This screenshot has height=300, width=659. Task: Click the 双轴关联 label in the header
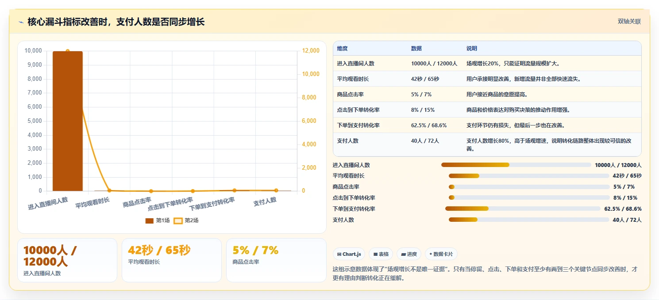point(629,21)
